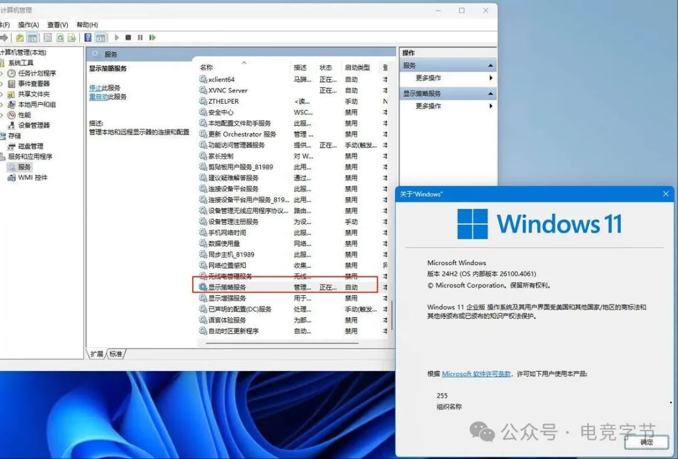Expand the 事件查看器 tree node
Screen dimensions: 678x459
(2, 84)
